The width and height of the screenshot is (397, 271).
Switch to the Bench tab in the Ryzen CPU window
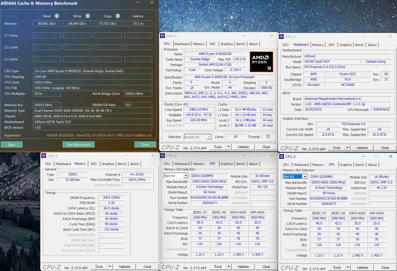point(241,44)
